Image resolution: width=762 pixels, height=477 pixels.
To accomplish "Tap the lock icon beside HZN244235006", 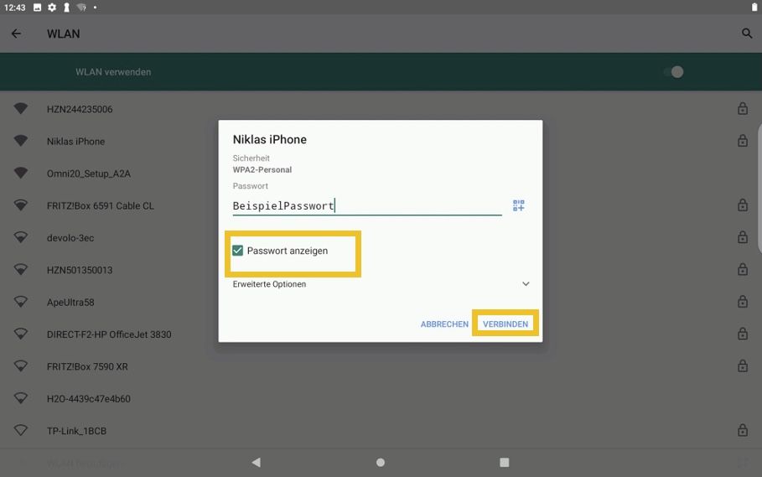I will tap(742, 109).
